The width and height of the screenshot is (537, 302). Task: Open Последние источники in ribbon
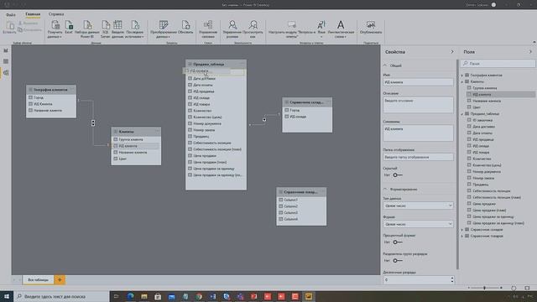click(x=134, y=29)
